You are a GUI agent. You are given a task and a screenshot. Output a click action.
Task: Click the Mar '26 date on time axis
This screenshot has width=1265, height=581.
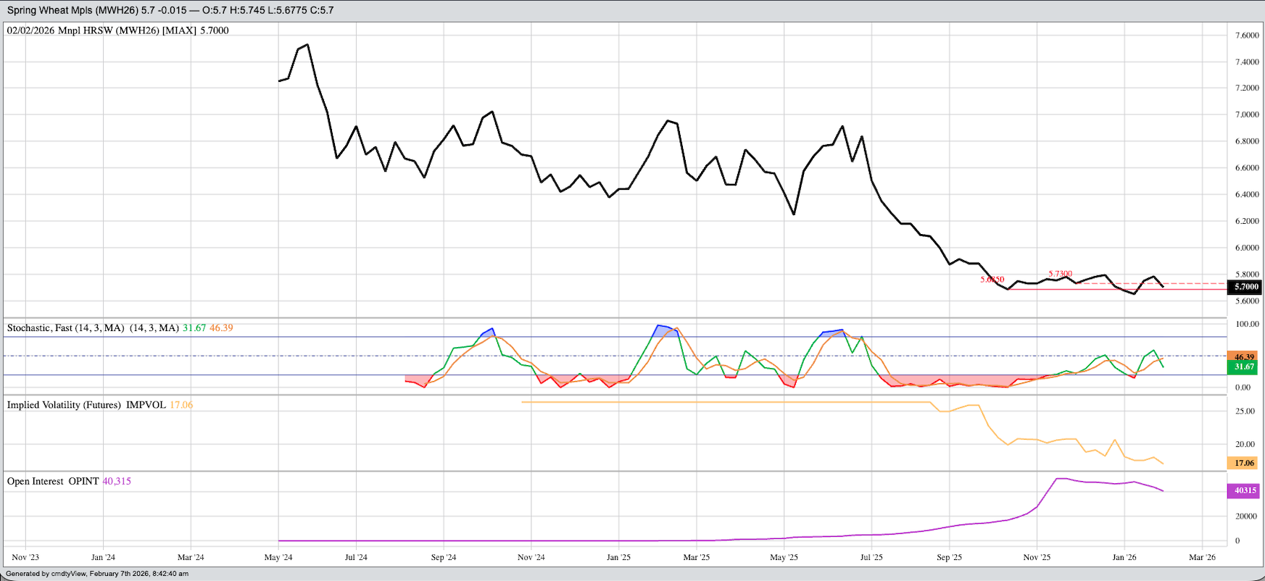tap(1202, 557)
